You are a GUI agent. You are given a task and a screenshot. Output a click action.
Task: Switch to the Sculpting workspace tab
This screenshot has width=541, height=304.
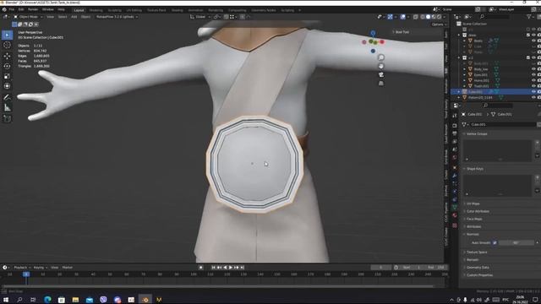(x=115, y=10)
